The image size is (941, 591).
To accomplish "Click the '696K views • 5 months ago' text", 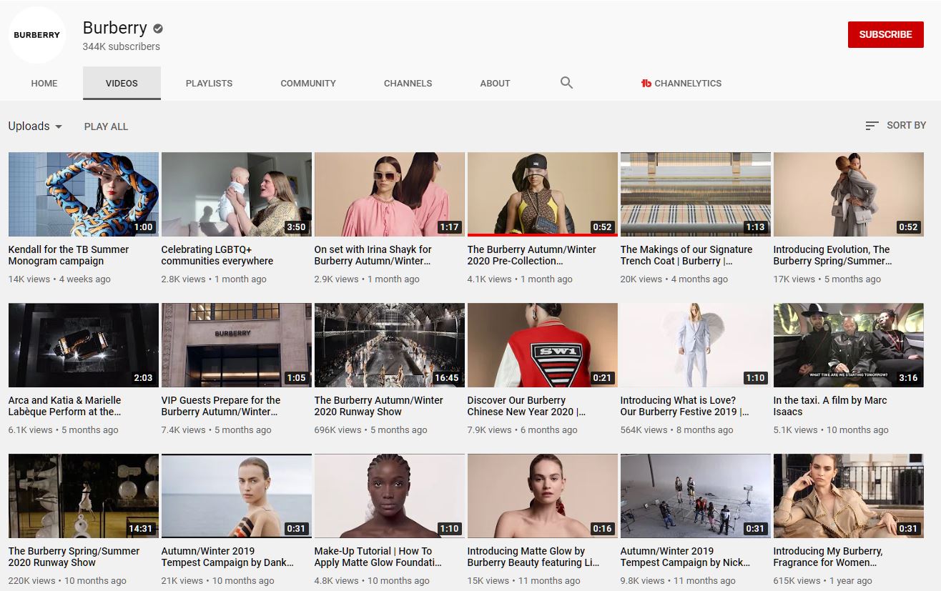I will pyautogui.click(x=370, y=430).
